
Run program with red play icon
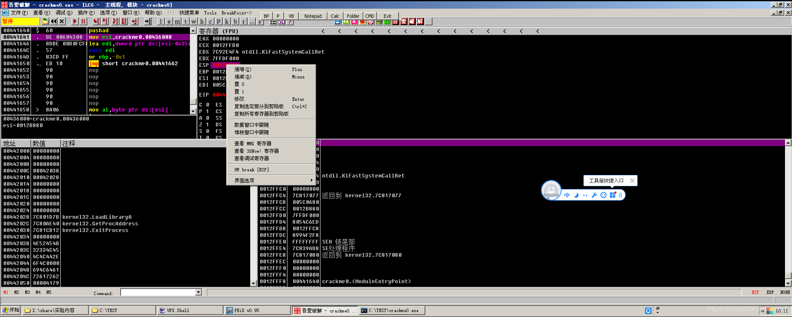coord(75,21)
